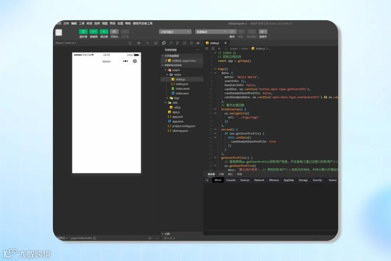Click the pages breadcrumb segment
The height and width of the screenshot is (261, 391).
(x=234, y=49)
